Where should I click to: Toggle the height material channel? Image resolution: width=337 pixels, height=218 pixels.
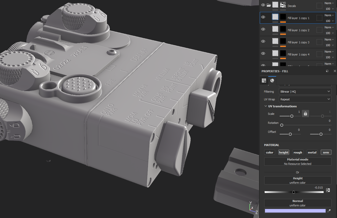click(x=284, y=152)
